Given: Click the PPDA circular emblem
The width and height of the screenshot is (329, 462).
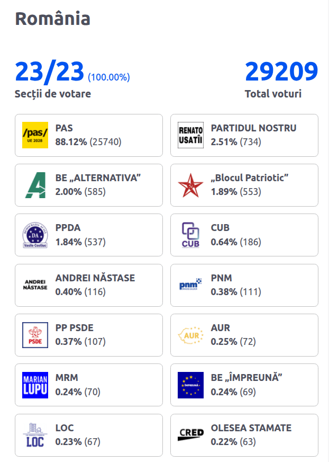Looking at the screenshot, I should coord(35,235).
